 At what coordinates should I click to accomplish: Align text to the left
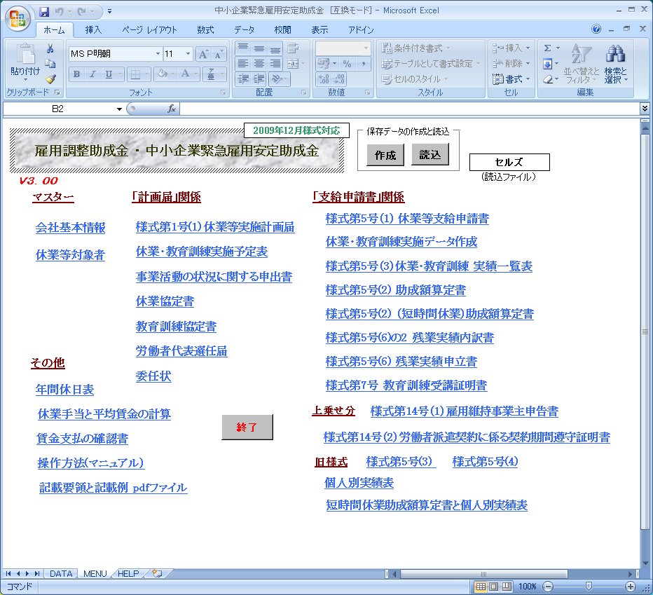pos(243,63)
